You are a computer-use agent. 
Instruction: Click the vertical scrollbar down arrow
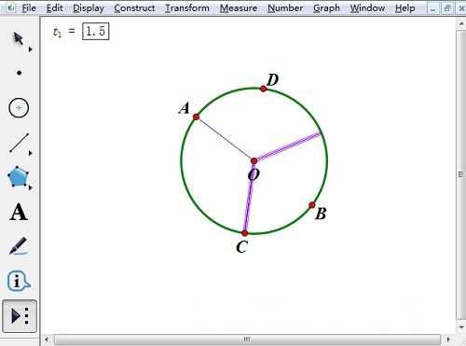click(461, 327)
